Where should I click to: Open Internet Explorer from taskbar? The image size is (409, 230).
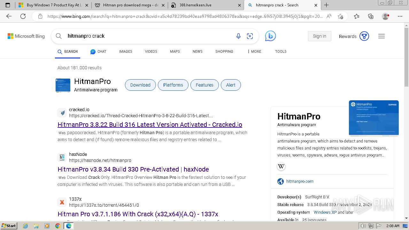point(25,226)
